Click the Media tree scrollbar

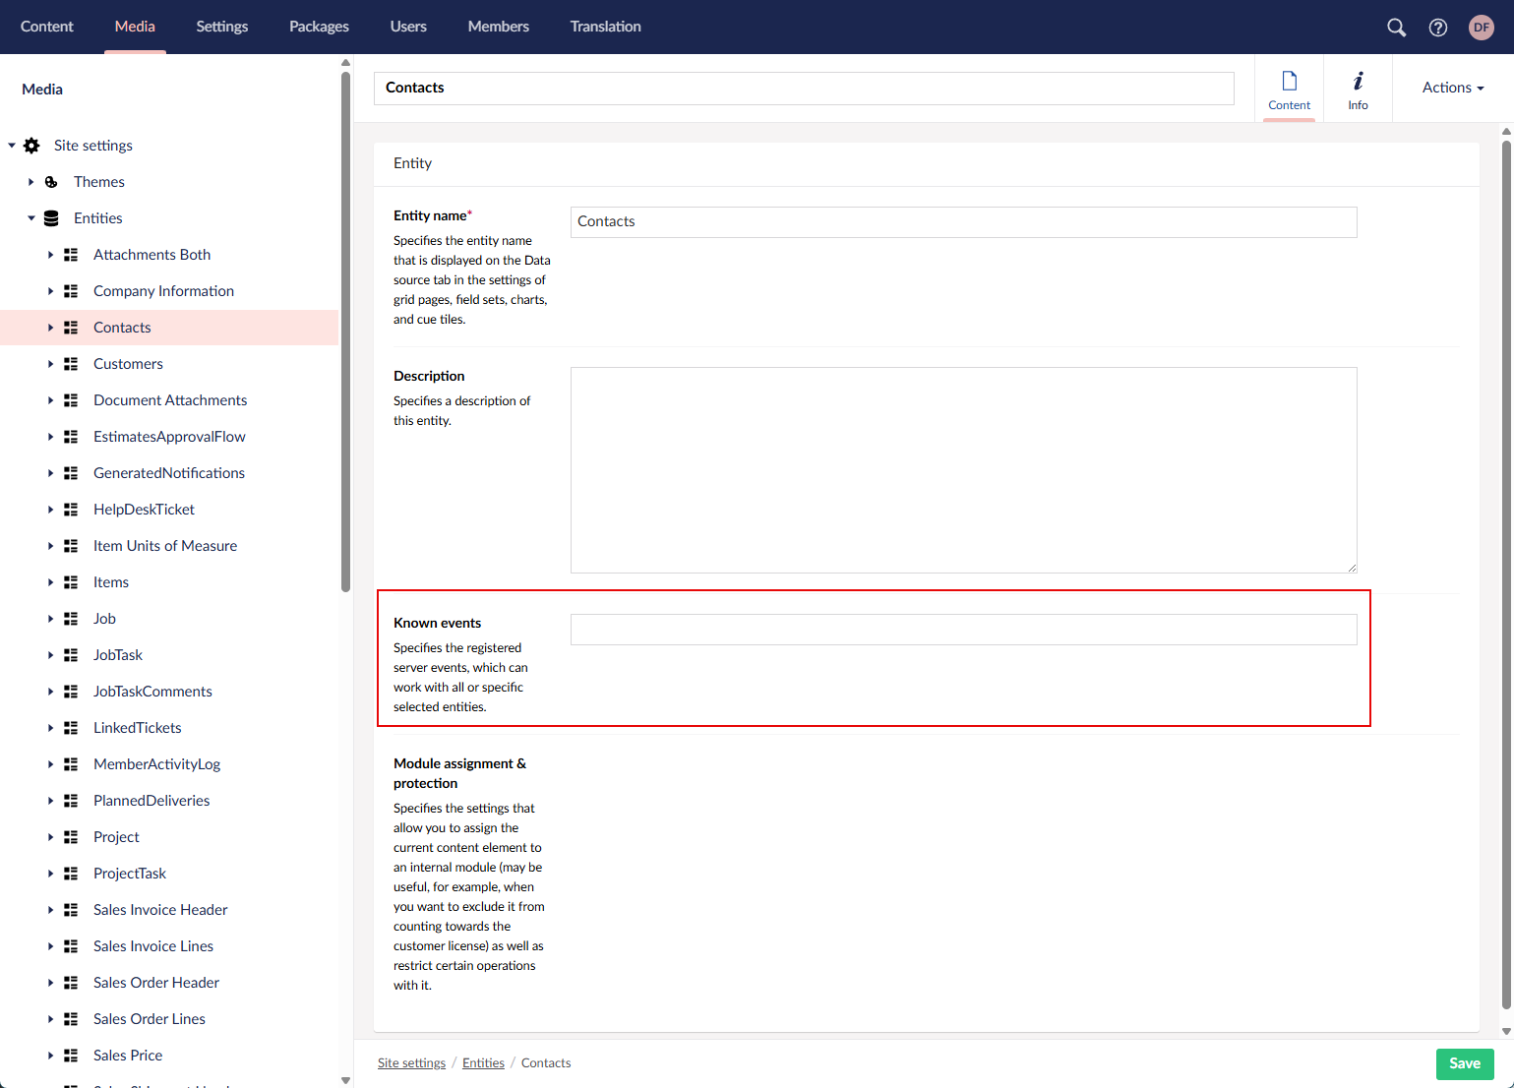[345, 332]
